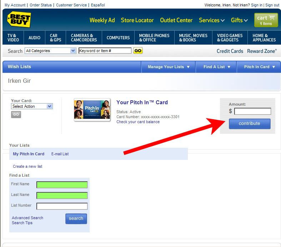This screenshot has height=247, width=281.
Task: Click the contribute button
Action: pyautogui.click(x=249, y=123)
